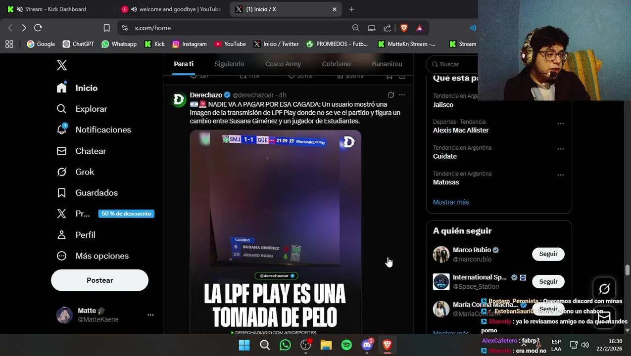The height and width of the screenshot is (356, 631).
Task: Click the Postear button
Action: coord(99,280)
